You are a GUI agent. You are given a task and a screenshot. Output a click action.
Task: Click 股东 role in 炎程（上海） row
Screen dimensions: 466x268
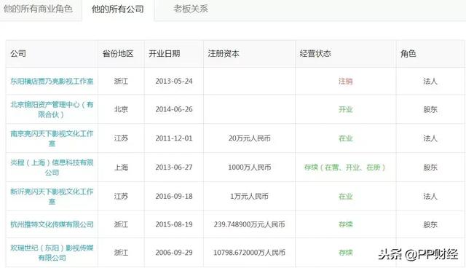coord(430,167)
